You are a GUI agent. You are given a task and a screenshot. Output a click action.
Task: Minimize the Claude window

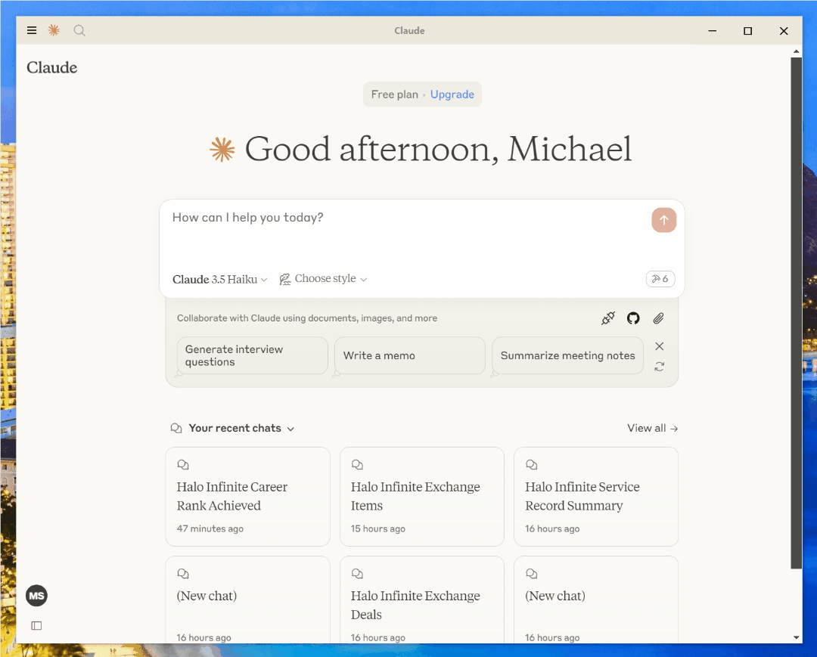[x=713, y=31]
